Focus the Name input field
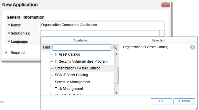The width and height of the screenshot is (199, 110). tap(102, 25)
